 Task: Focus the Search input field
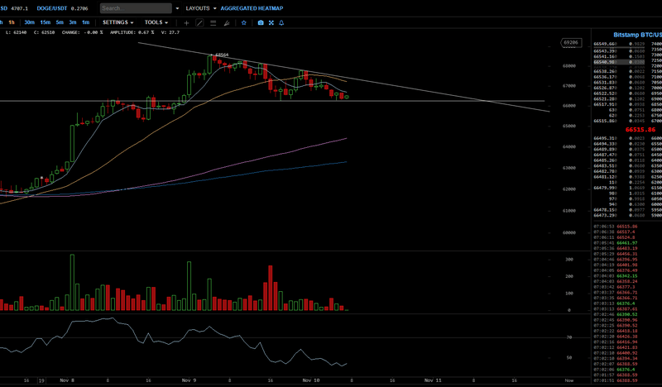[x=136, y=8]
